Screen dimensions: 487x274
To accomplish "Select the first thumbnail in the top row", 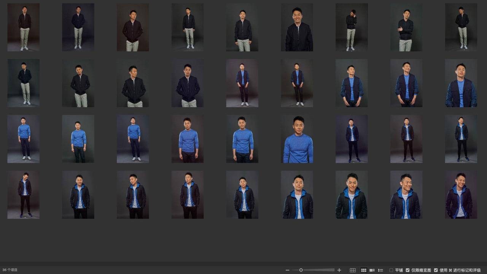I will pyautogui.click(x=23, y=27).
